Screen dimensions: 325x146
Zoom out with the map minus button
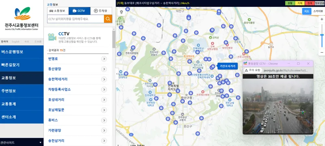click(322, 53)
